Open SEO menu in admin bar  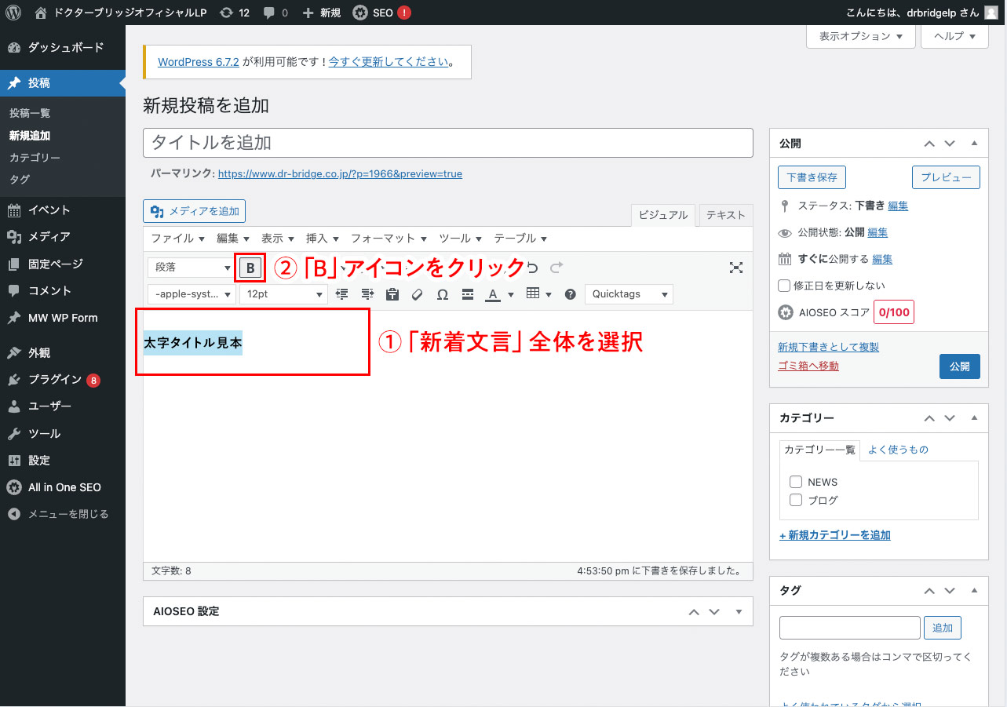click(381, 13)
